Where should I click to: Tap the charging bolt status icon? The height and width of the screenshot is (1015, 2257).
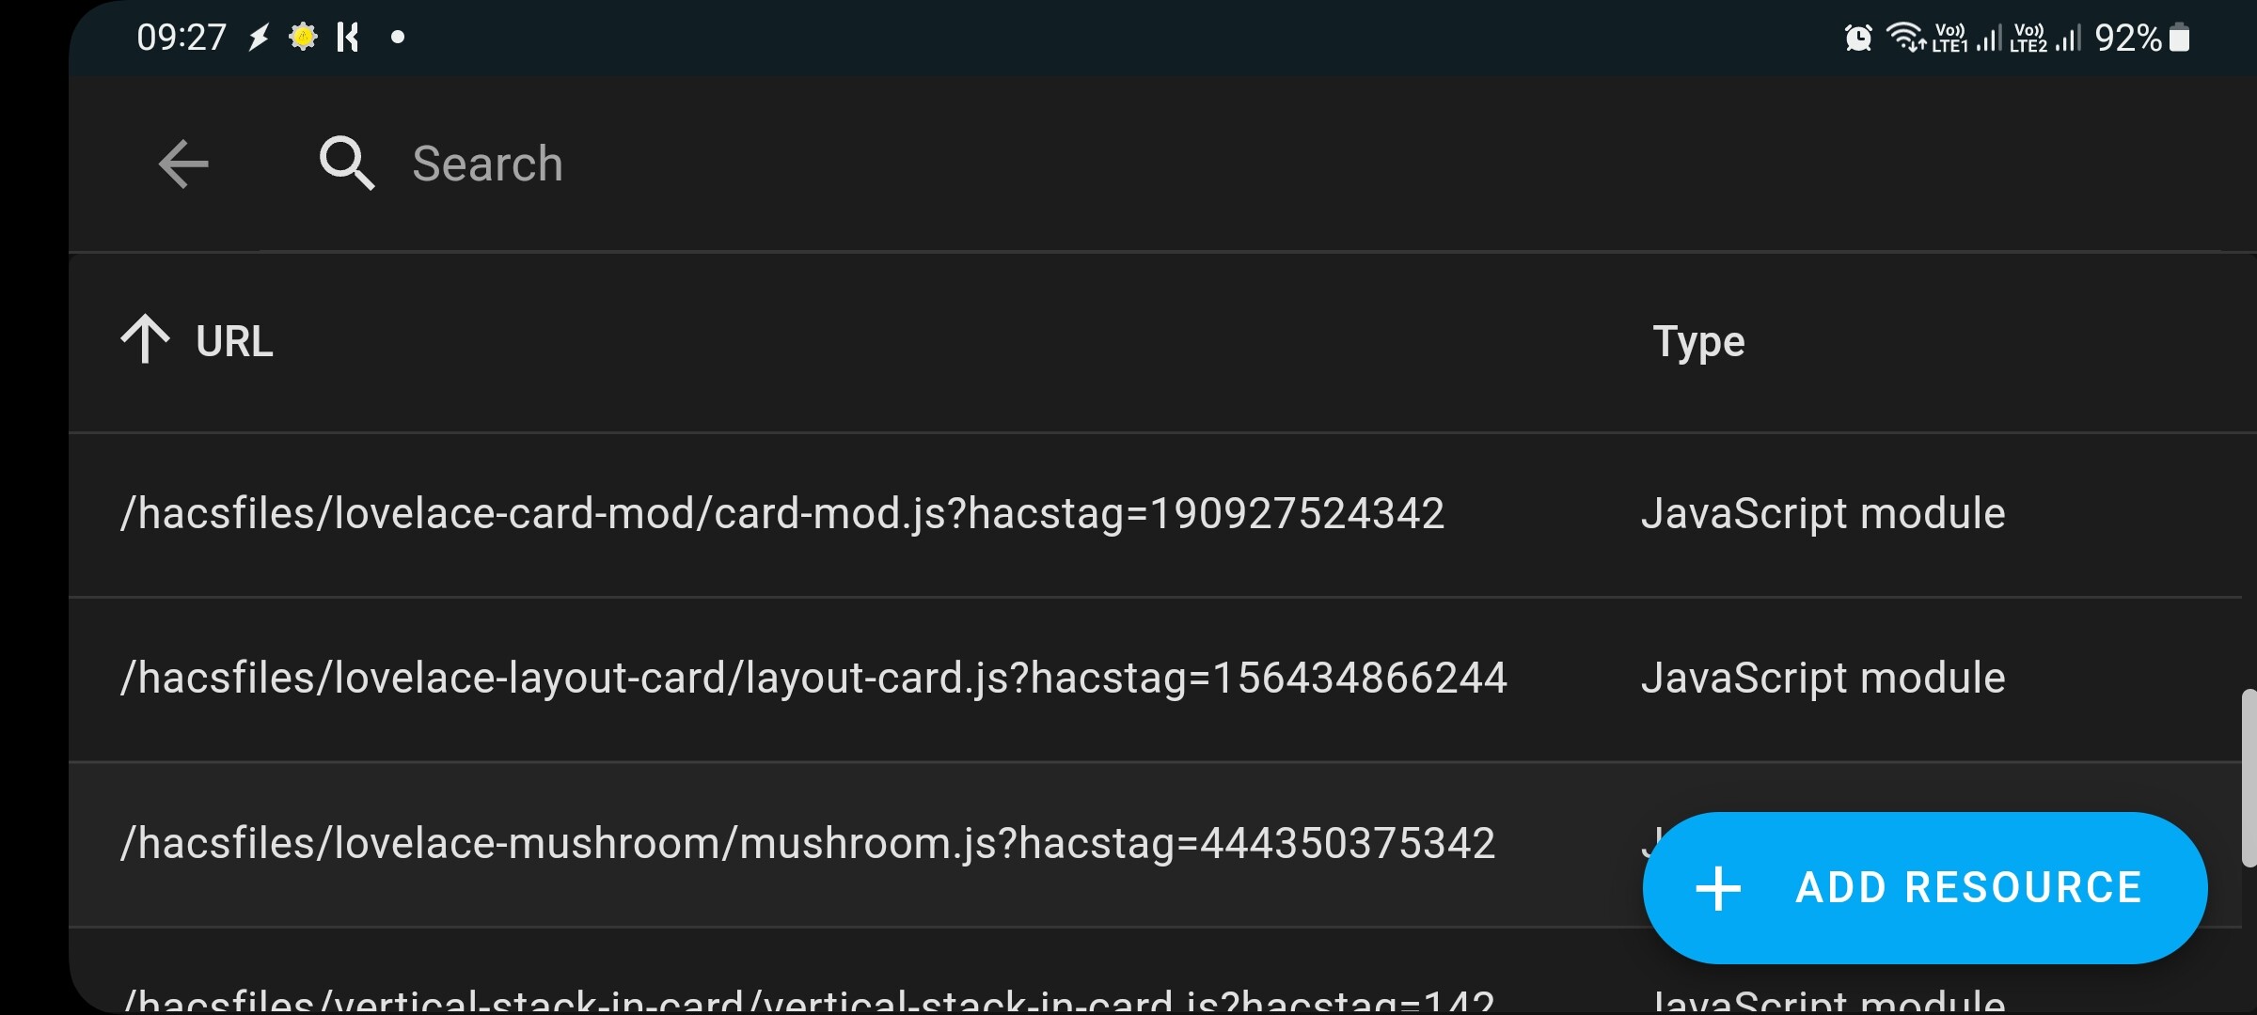tap(259, 38)
